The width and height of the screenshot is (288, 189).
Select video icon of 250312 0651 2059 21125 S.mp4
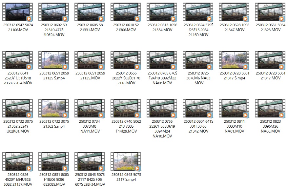(54, 60)
